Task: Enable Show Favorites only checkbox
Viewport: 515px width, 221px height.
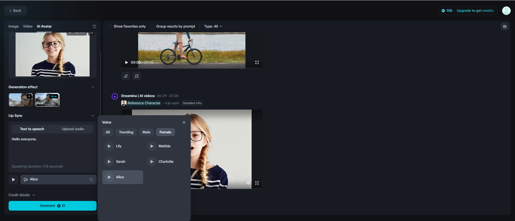Action: tap(109, 26)
